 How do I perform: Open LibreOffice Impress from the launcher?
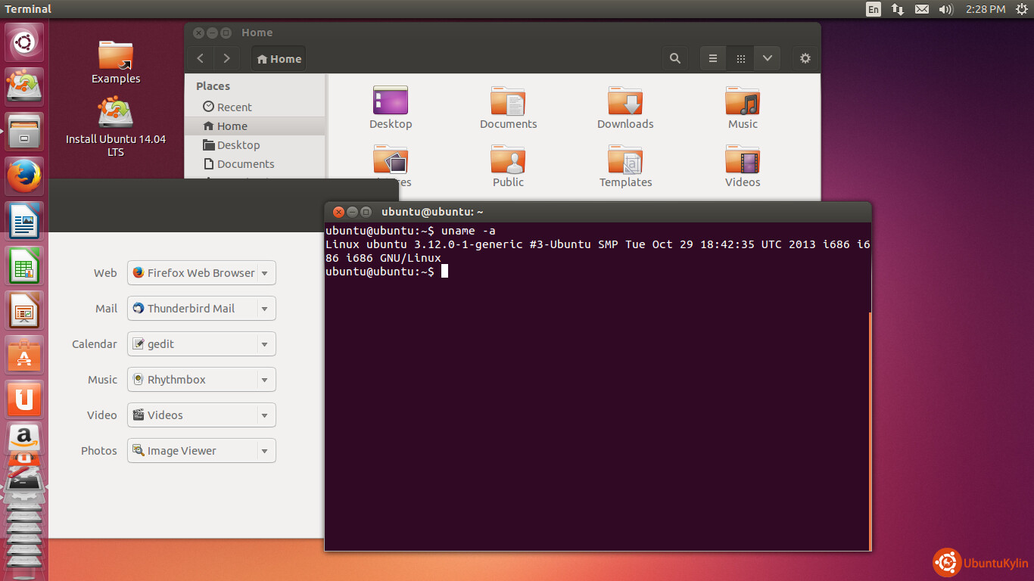click(x=24, y=311)
